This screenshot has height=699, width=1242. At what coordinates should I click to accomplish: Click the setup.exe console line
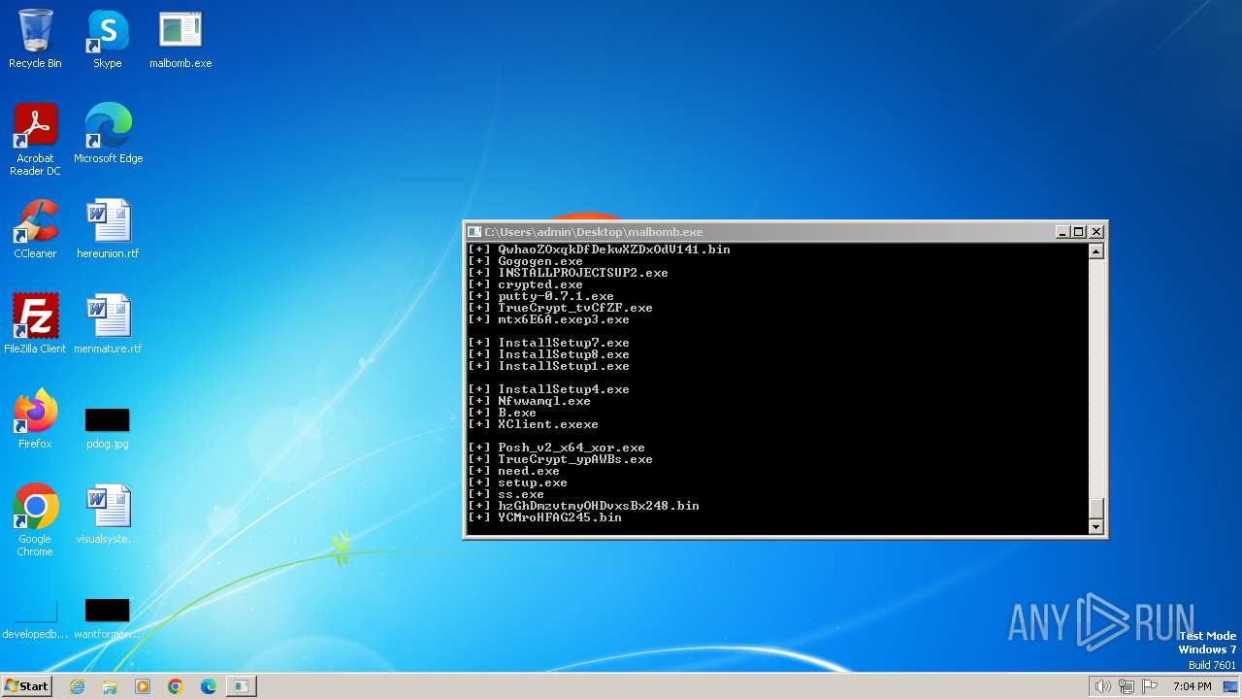coord(517,483)
